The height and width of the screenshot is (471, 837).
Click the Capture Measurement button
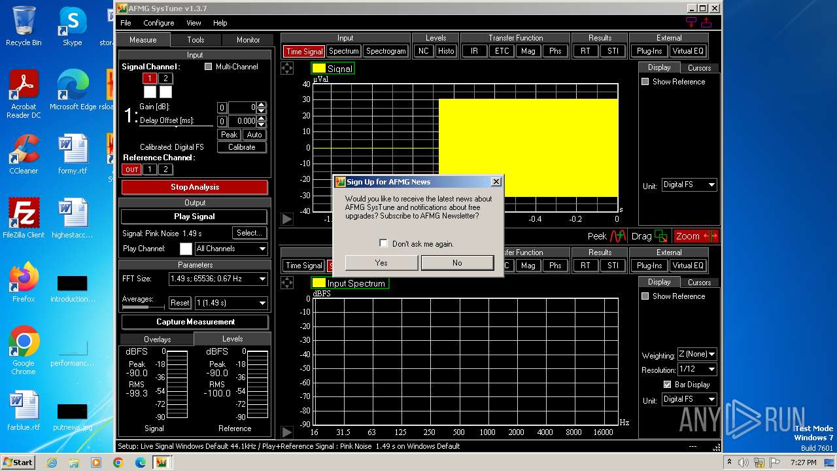(195, 322)
